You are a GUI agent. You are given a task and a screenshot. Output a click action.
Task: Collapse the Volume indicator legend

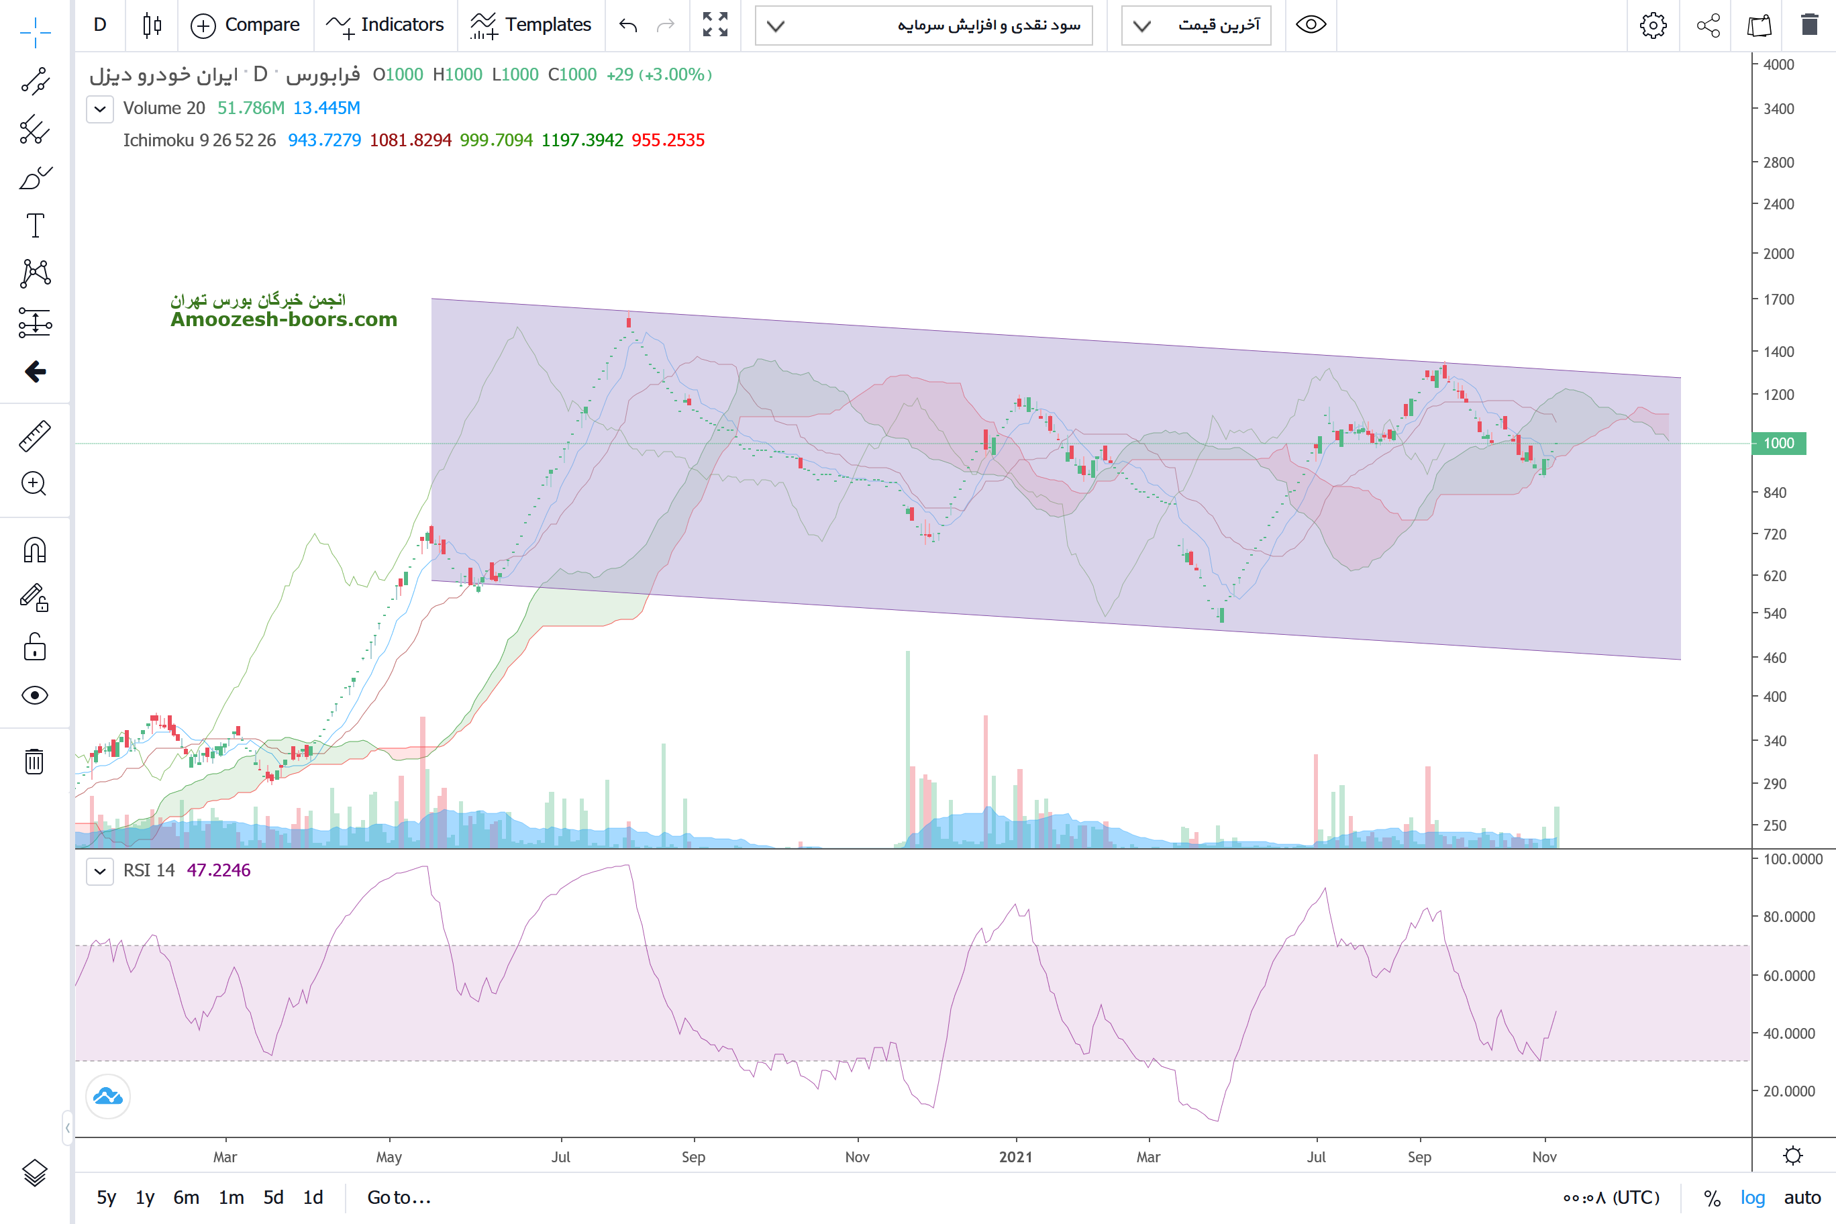click(x=100, y=109)
